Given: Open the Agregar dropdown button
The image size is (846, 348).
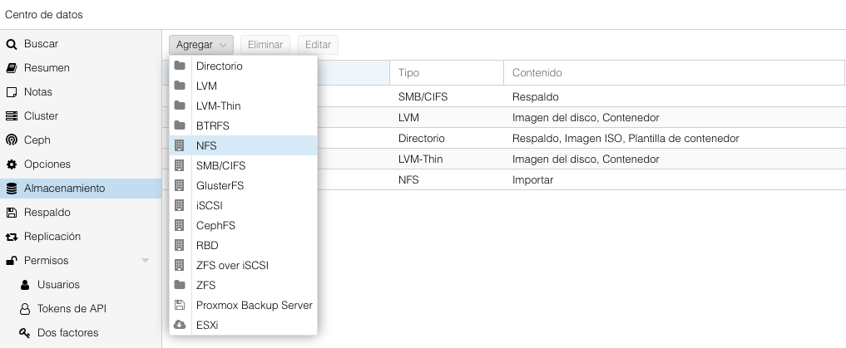Looking at the screenshot, I should 200,45.
